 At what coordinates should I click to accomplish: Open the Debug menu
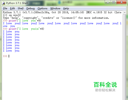click(30, 8)
